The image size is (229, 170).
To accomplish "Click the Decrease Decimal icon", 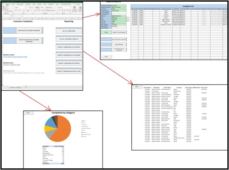I will (x=69, y=11).
